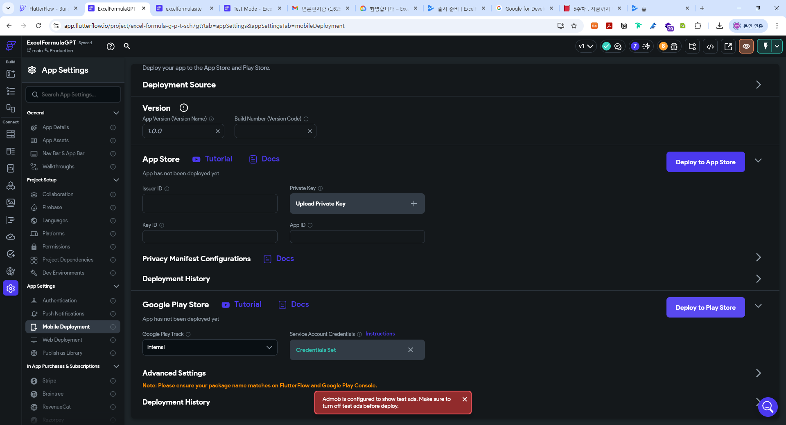The width and height of the screenshot is (786, 425).
Task: Open the theme palette icon in left rail
Action: tap(11, 271)
